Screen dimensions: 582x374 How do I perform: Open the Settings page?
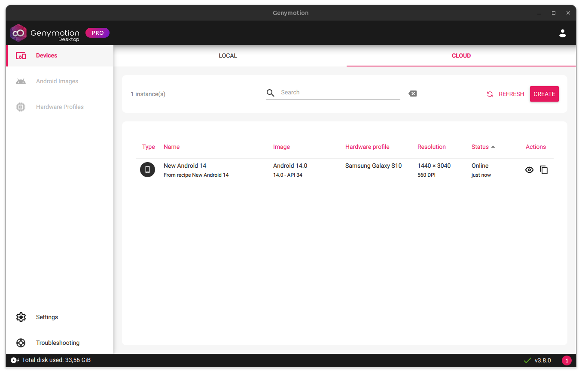pos(46,317)
